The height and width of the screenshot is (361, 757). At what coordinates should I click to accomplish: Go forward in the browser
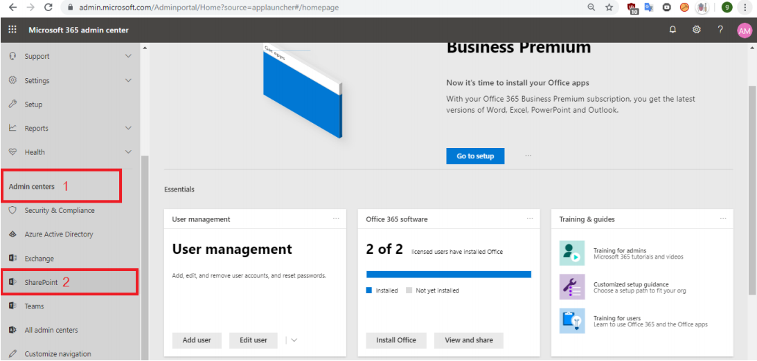coord(30,7)
